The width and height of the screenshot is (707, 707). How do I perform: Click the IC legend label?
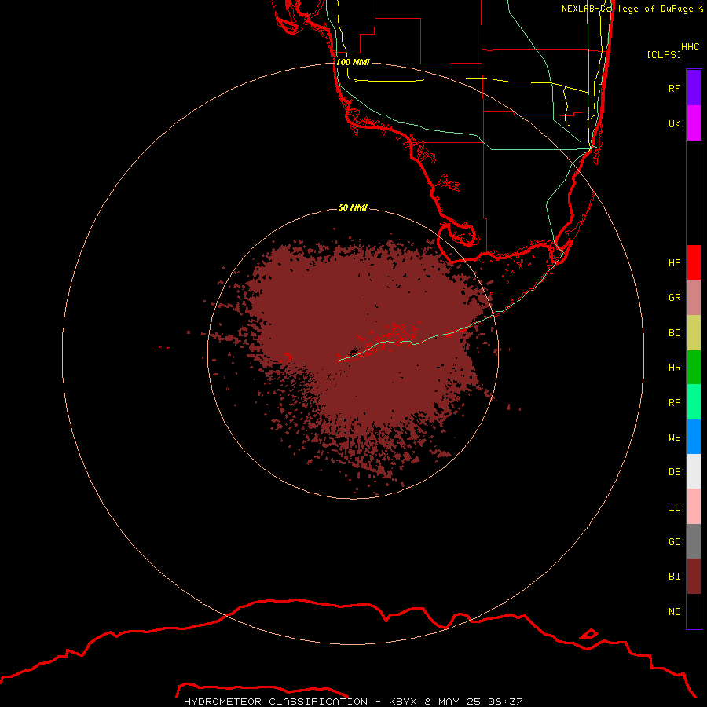point(675,507)
